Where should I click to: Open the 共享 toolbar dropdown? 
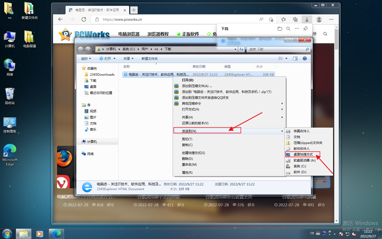128,58
